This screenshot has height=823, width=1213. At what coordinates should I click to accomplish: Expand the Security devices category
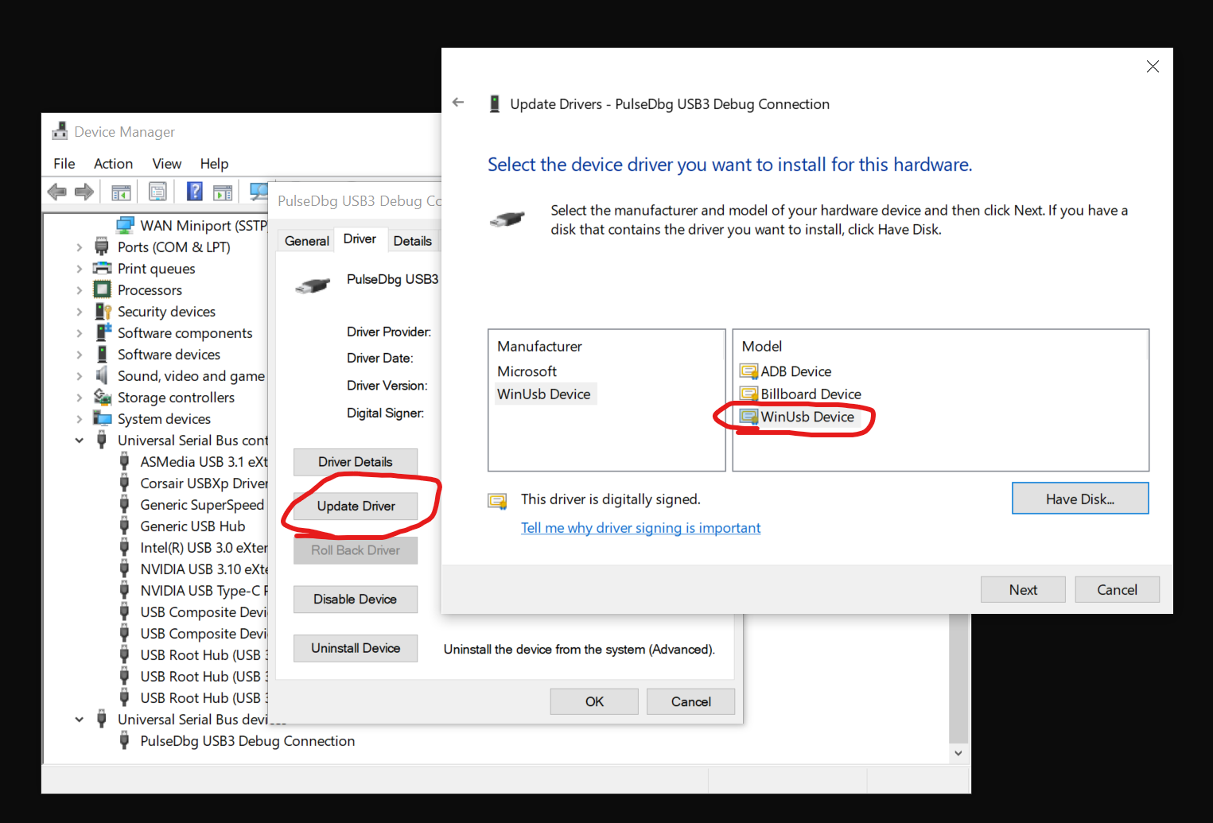coord(80,312)
